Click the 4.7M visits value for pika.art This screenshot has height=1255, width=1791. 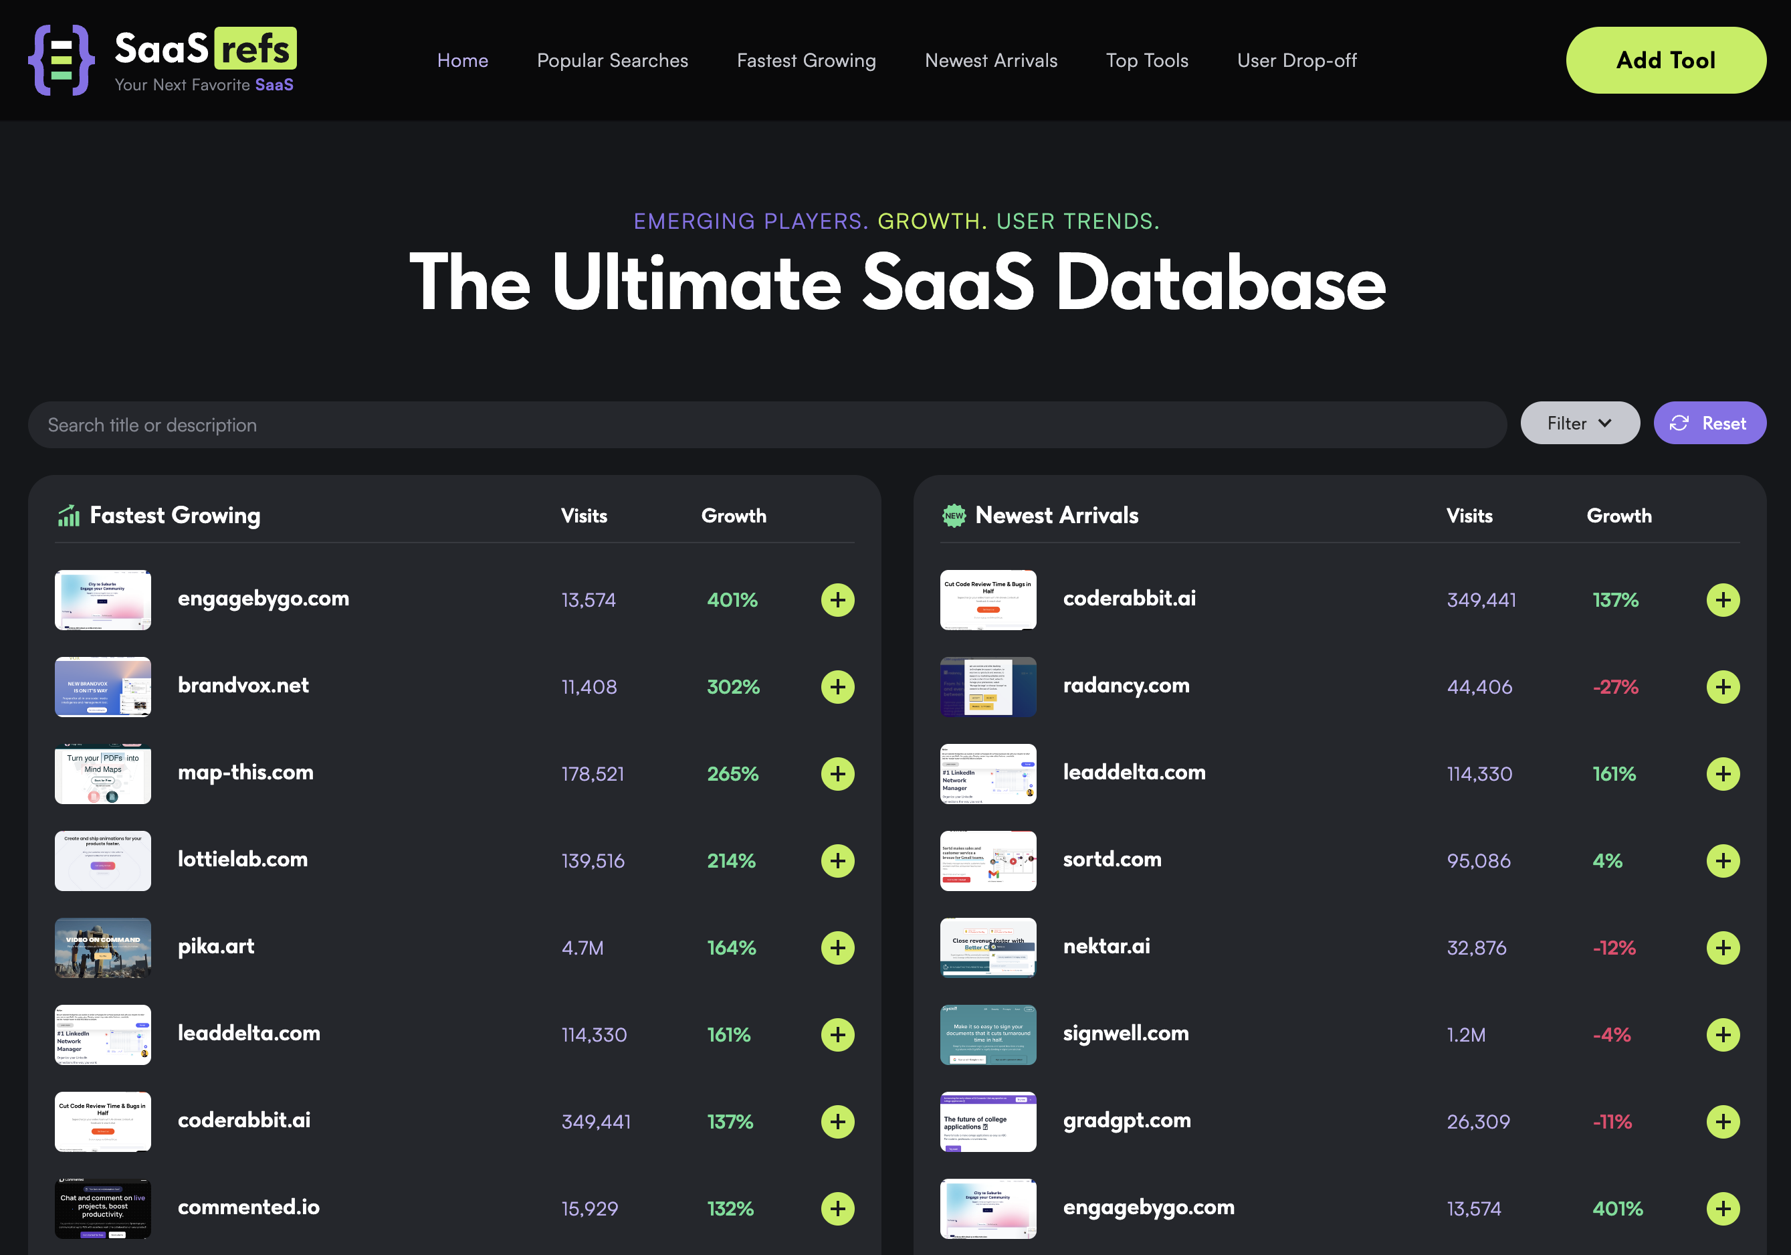(583, 949)
